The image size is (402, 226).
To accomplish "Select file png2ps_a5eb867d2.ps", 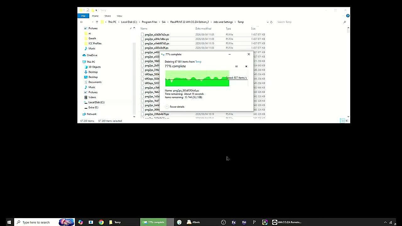I will pyautogui.click(x=157, y=43).
